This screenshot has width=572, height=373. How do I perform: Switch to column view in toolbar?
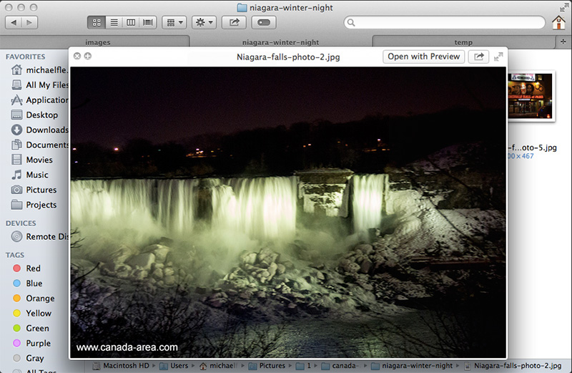pos(131,23)
